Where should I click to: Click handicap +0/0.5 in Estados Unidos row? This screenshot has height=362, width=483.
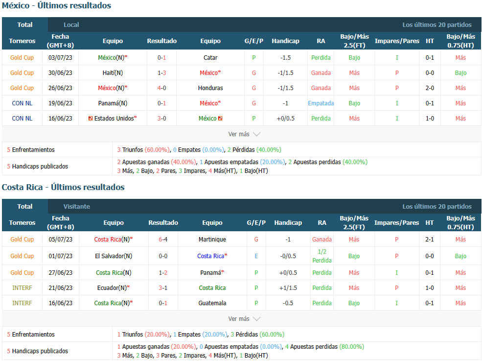pos(286,119)
